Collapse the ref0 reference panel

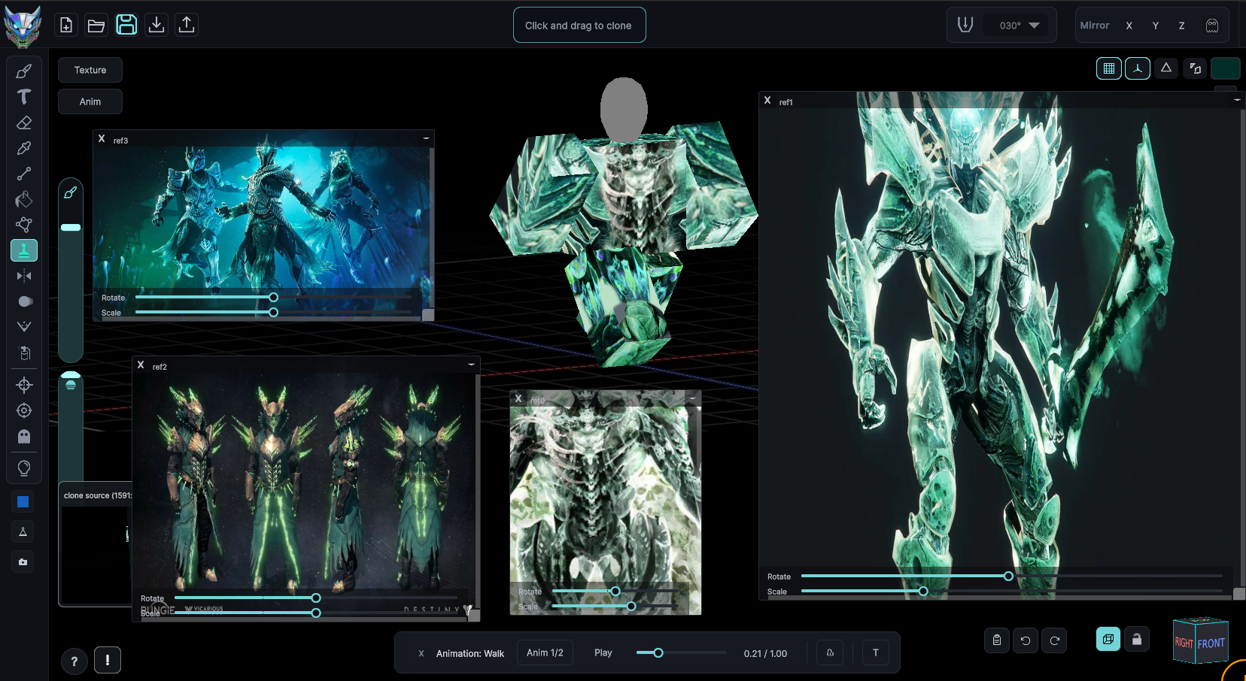[x=692, y=398]
